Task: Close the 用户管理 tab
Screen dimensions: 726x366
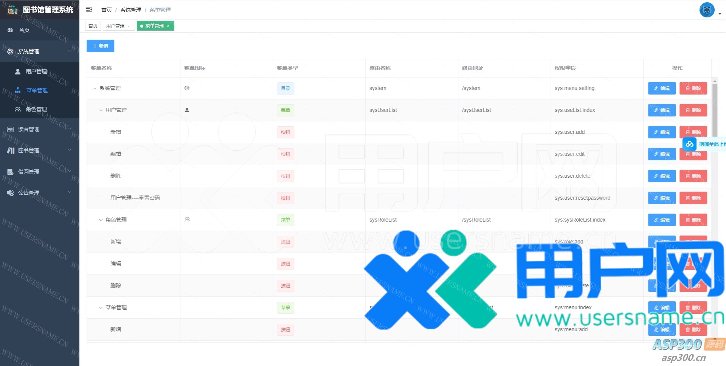Action: 129,26
